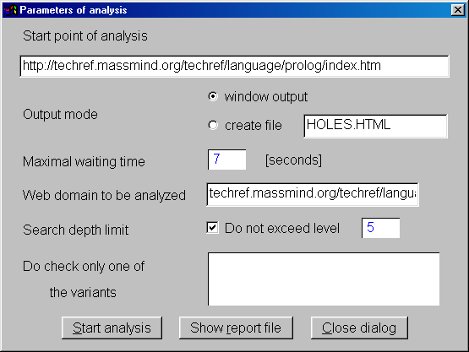Click the Parameters of analysis title bar
Image resolution: width=469 pixels, height=352 pixels.
pos(227,10)
